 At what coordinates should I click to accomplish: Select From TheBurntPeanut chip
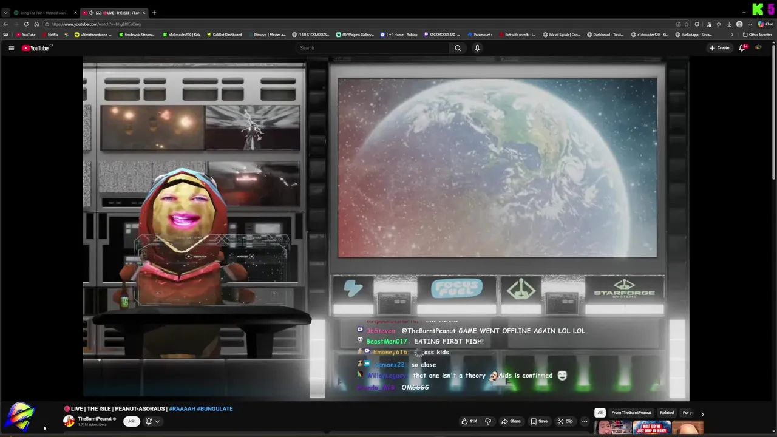pyautogui.click(x=631, y=413)
